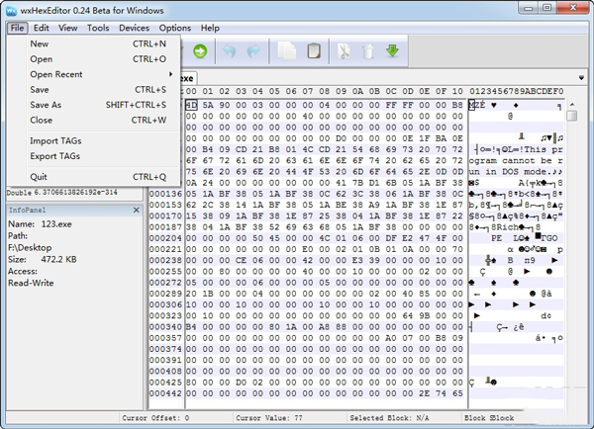Click the Name: 123.exe info line
The height and width of the screenshot is (429, 594).
coord(41,224)
